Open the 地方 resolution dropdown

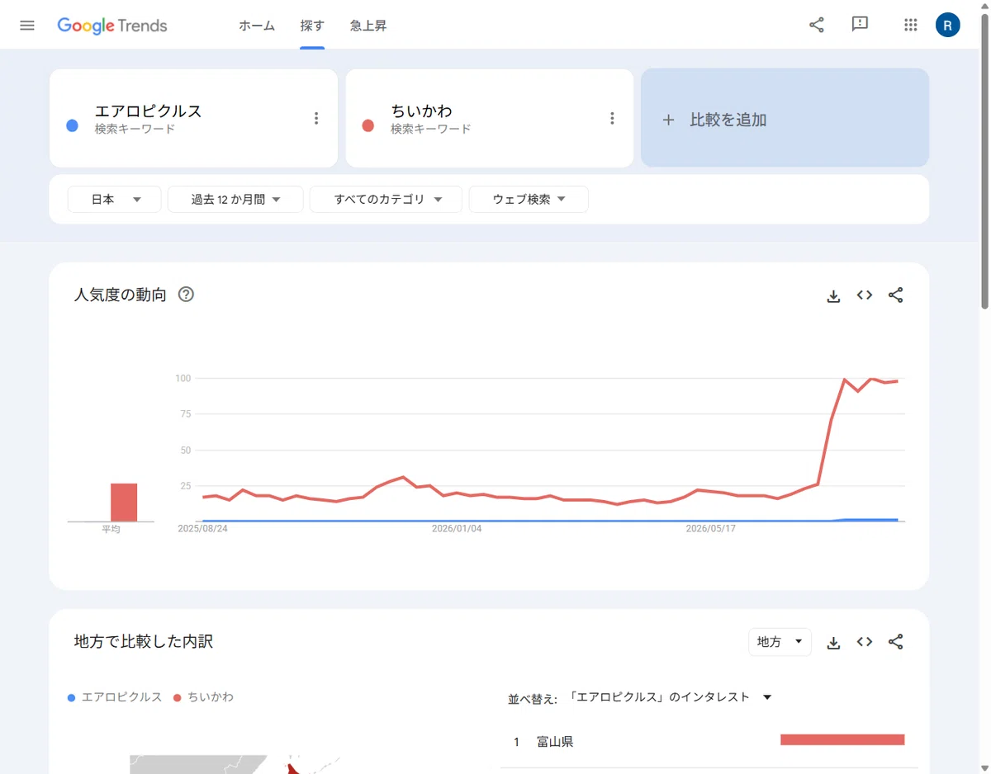[780, 642]
